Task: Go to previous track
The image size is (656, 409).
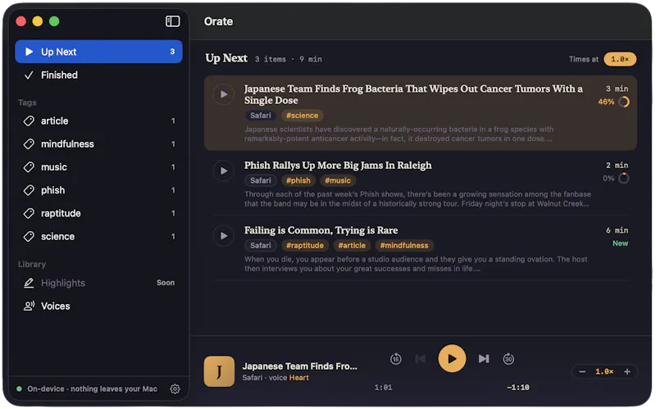Action: pos(421,359)
